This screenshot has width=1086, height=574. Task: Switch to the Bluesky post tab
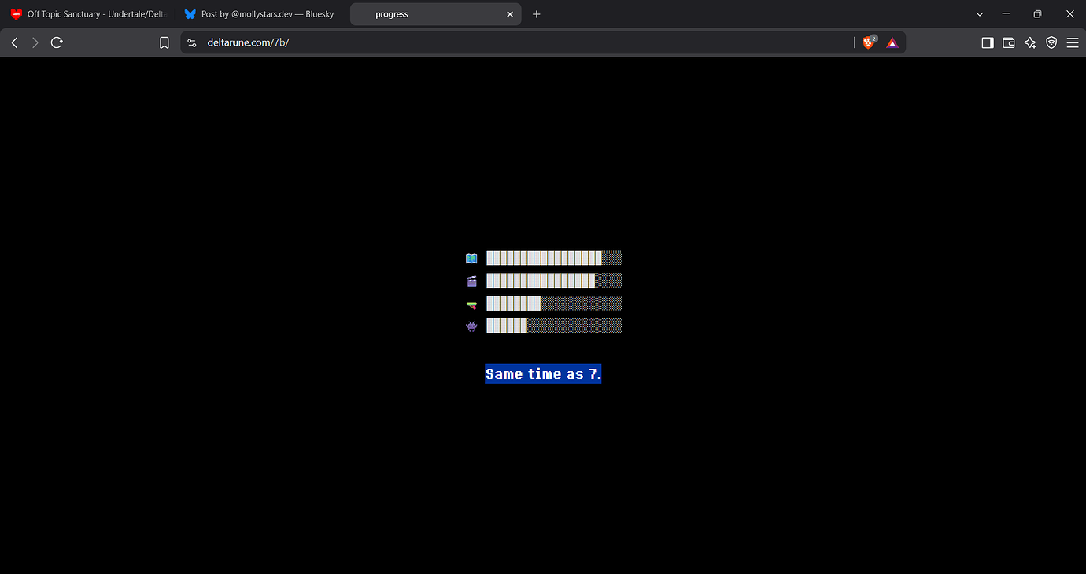[262, 14]
